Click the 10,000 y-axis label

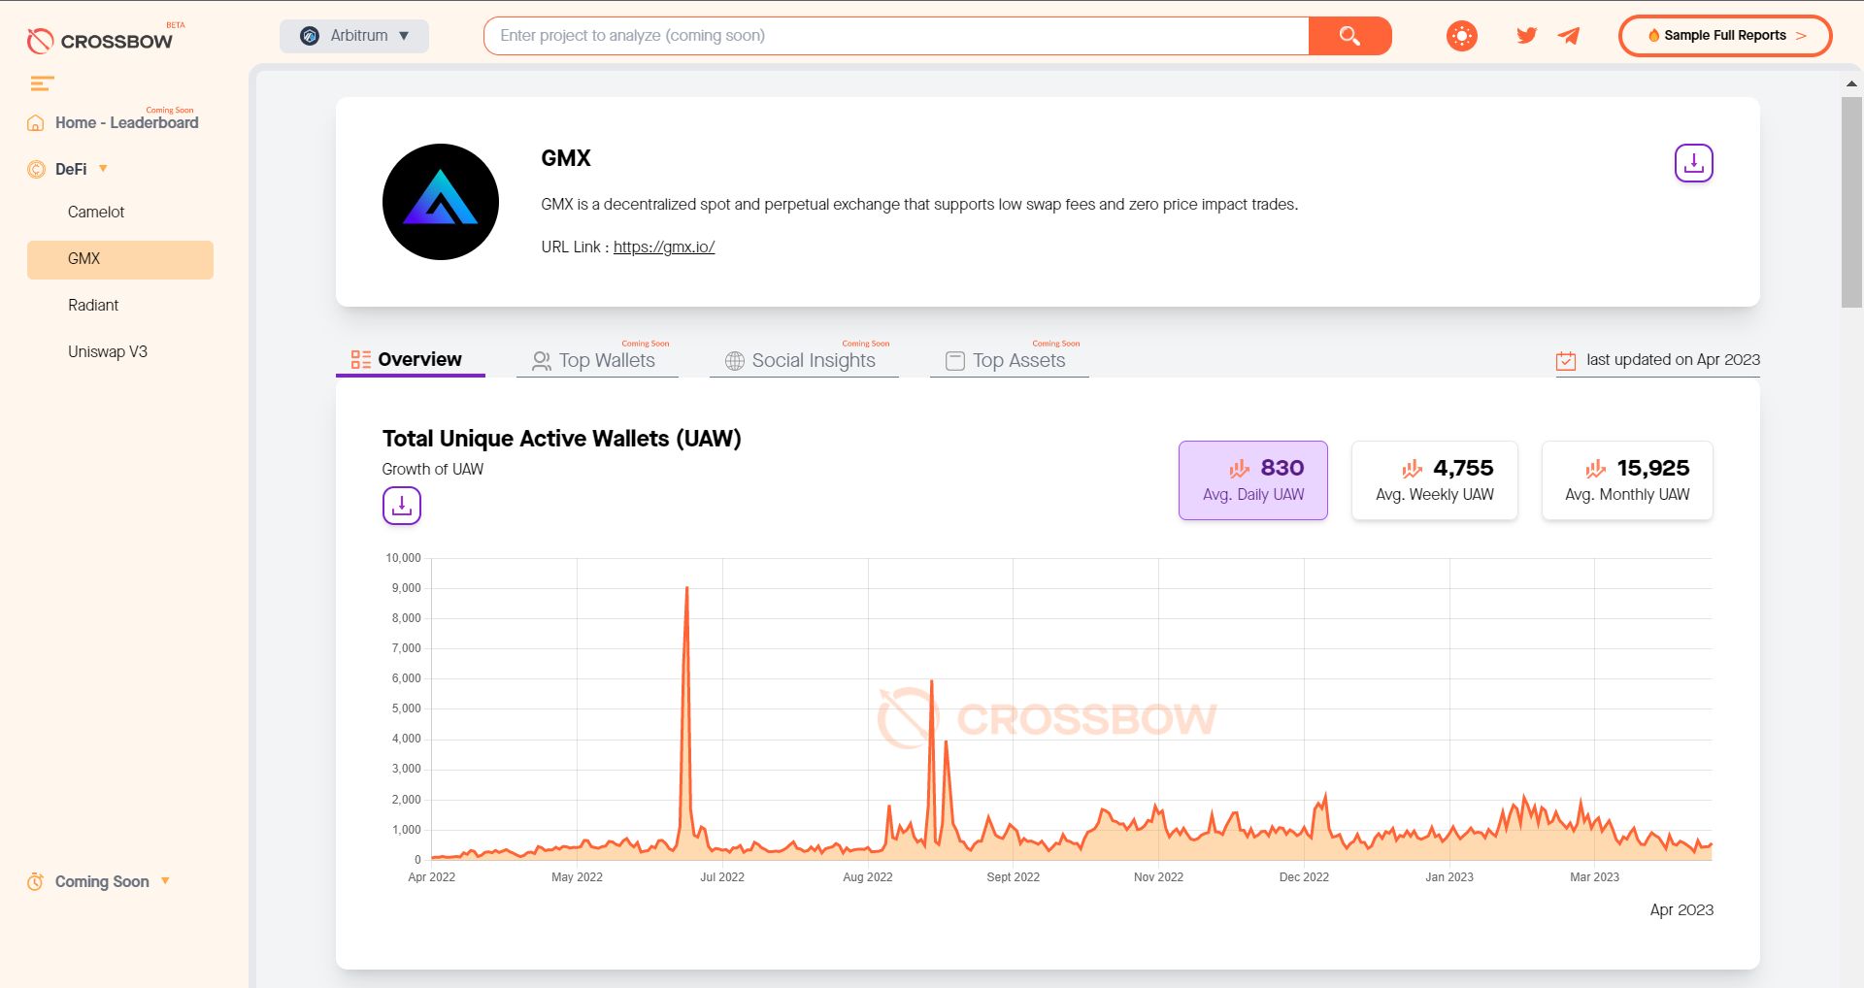(403, 558)
